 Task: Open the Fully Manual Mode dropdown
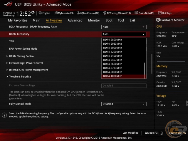click(x=124, y=104)
